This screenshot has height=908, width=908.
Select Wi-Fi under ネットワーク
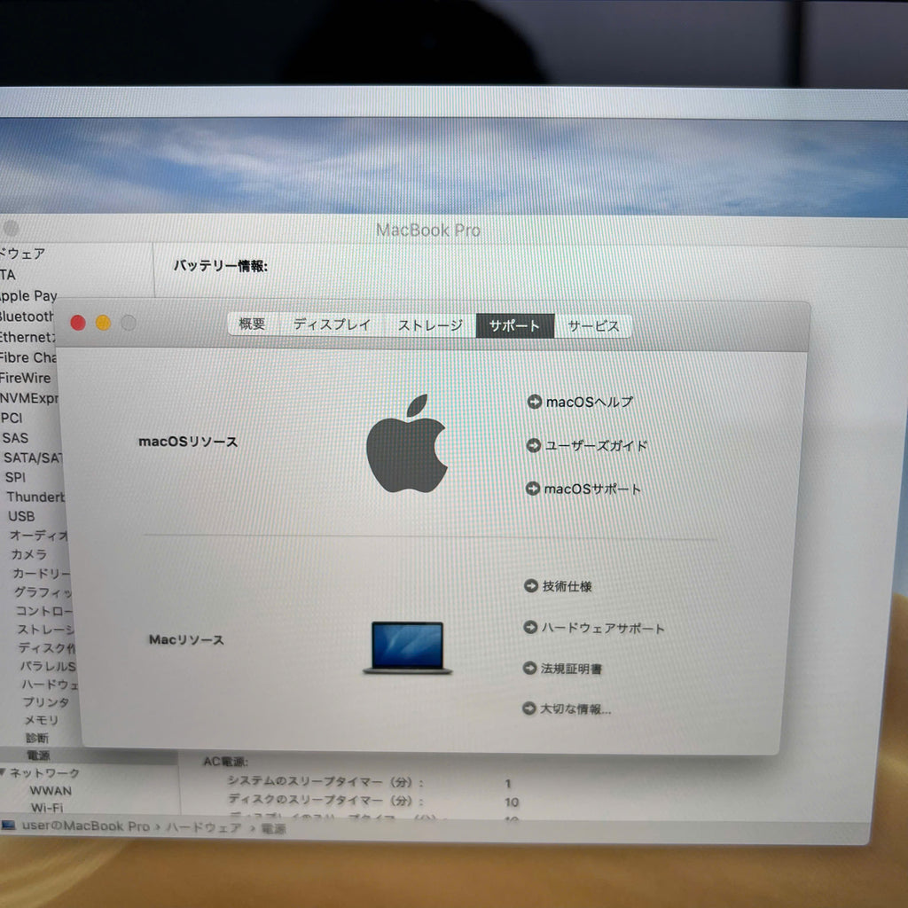click(47, 807)
